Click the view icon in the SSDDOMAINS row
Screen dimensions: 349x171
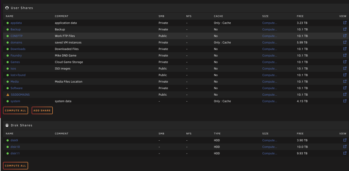tap(345, 95)
